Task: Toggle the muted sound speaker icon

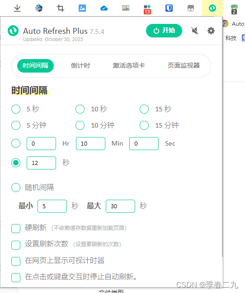Action: coord(195,31)
